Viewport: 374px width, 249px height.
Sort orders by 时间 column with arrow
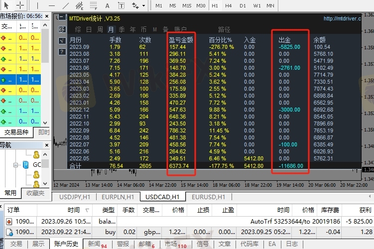[65, 210]
